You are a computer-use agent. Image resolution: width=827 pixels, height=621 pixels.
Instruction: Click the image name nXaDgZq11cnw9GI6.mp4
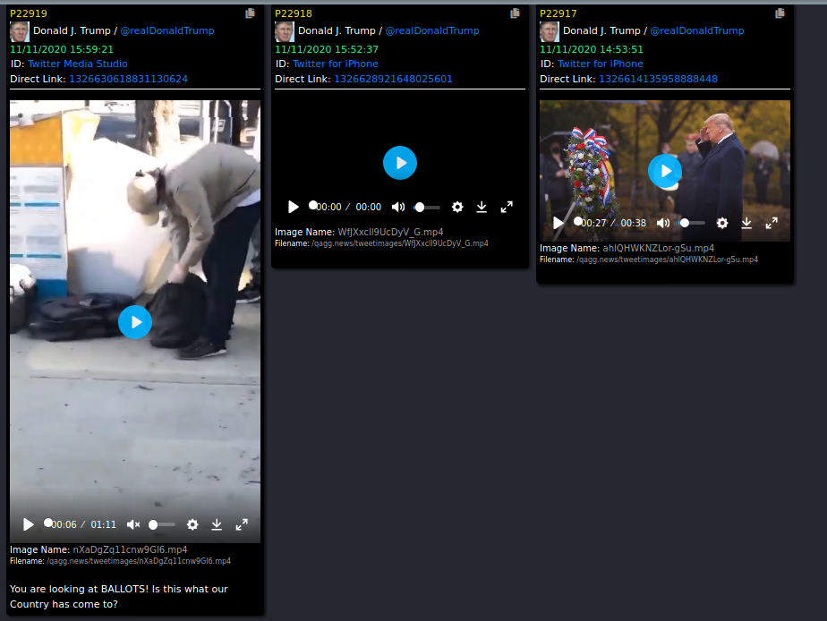pyautogui.click(x=130, y=549)
